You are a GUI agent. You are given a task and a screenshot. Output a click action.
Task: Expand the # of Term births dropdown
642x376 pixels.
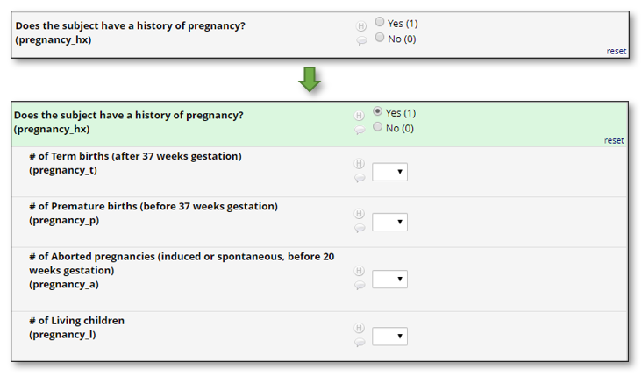[x=389, y=172]
